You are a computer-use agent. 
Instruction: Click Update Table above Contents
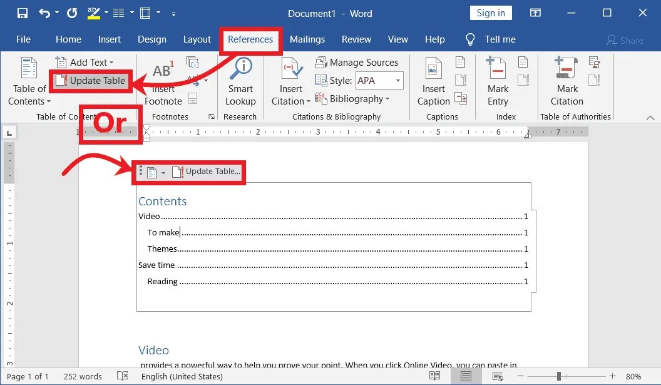click(207, 172)
